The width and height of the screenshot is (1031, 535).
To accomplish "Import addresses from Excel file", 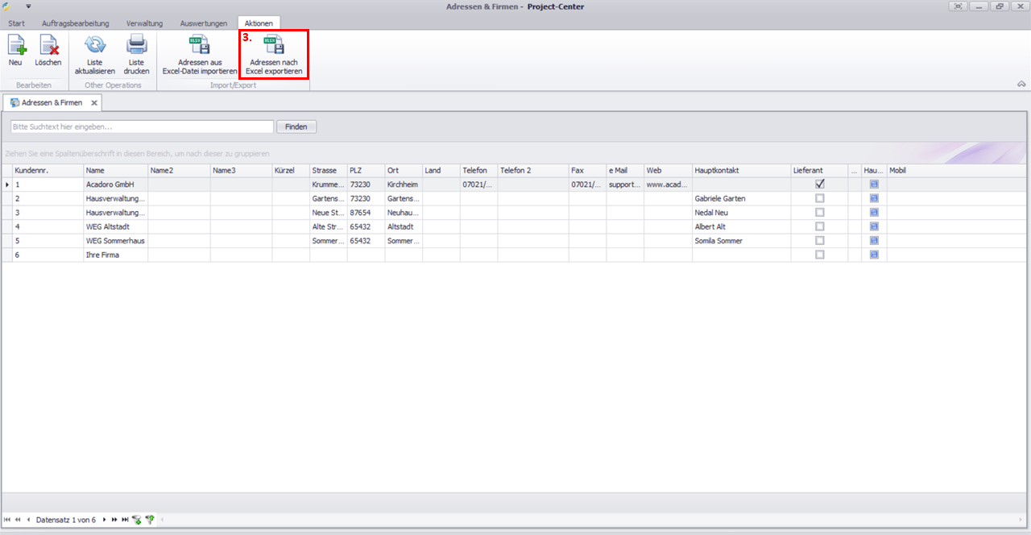I will tap(199, 54).
